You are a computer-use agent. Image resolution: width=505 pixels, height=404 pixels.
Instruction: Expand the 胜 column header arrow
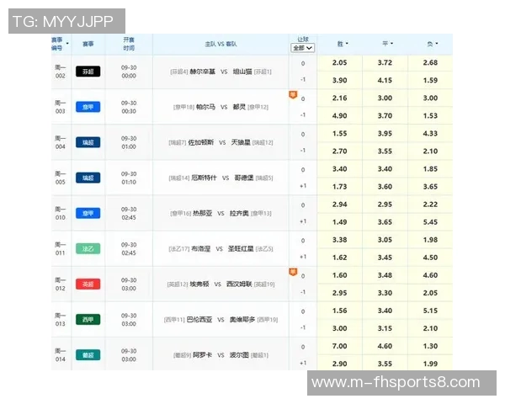pyautogui.click(x=347, y=44)
